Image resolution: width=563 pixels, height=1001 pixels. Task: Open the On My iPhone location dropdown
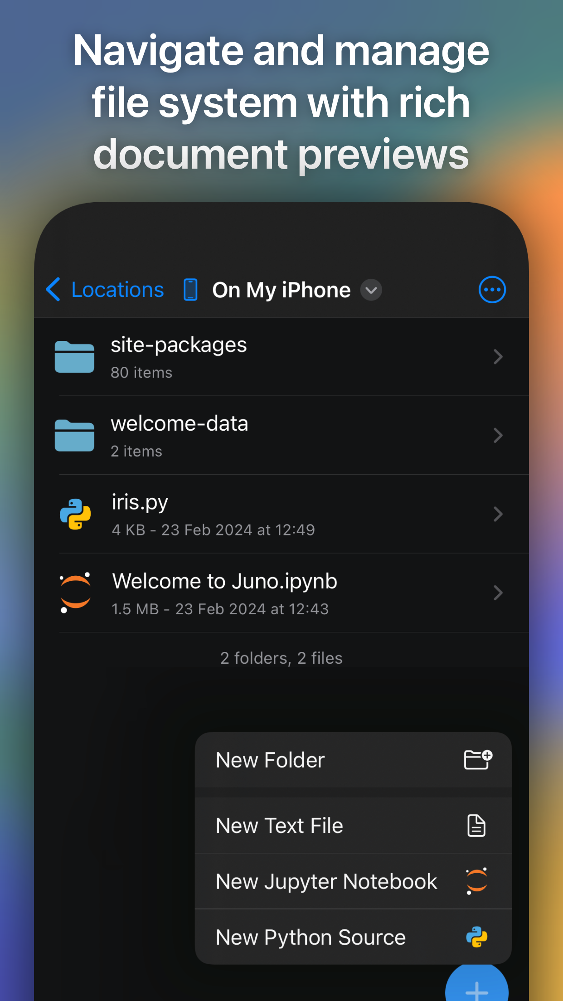click(371, 290)
